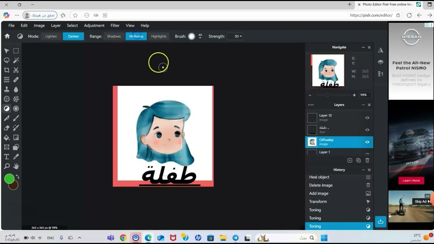Set range to Shadows
Screen dimensions: 434x244
click(x=114, y=36)
